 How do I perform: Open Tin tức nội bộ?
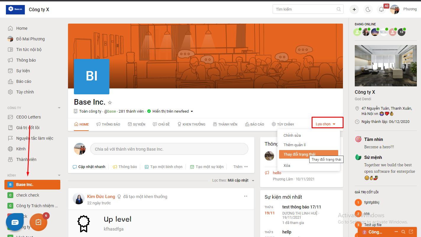(29, 50)
